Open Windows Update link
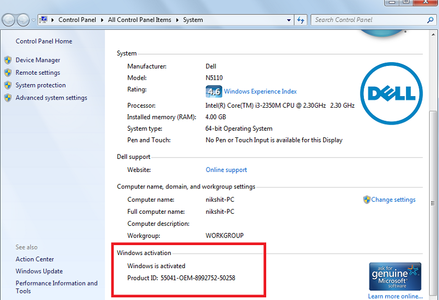This screenshot has width=439, height=300. coord(39,271)
